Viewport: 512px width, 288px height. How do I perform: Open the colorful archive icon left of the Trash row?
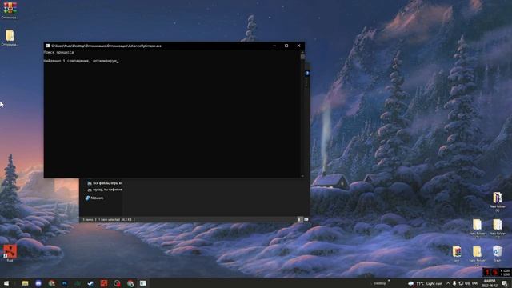coord(457,252)
